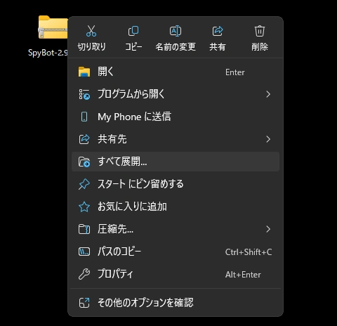Click the rename (名前の変更) icon
This screenshot has height=326, width=337.
pos(176,31)
